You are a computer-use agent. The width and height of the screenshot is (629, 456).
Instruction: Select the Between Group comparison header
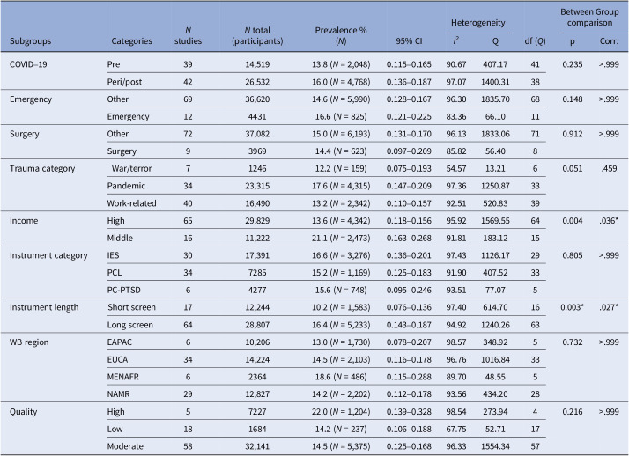click(589, 18)
